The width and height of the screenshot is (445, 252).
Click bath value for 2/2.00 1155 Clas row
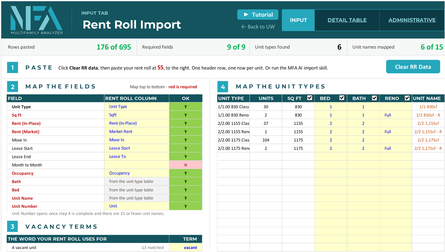pyautogui.click(x=363, y=123)
